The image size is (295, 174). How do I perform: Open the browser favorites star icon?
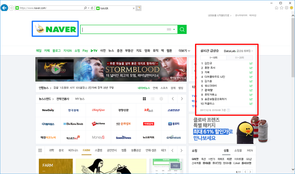pos(282,8)
